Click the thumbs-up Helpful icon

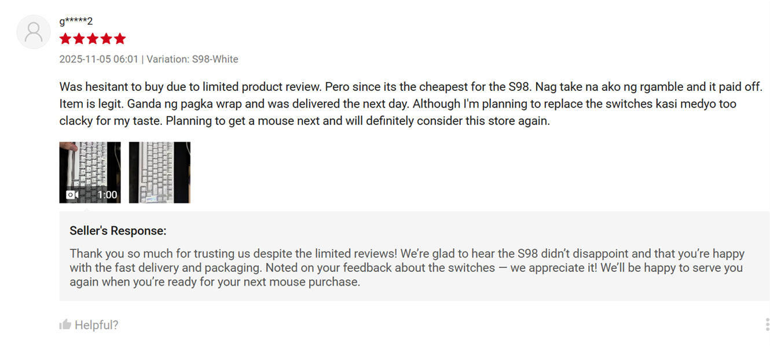point(65,324)
